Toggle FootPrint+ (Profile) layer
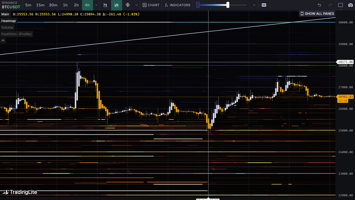Screen dimensions: 355x200 (x=16, y=34)
